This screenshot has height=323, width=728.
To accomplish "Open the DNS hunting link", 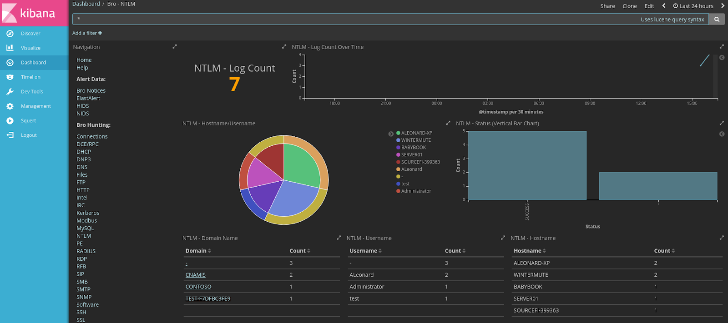I will coord(82,167).
